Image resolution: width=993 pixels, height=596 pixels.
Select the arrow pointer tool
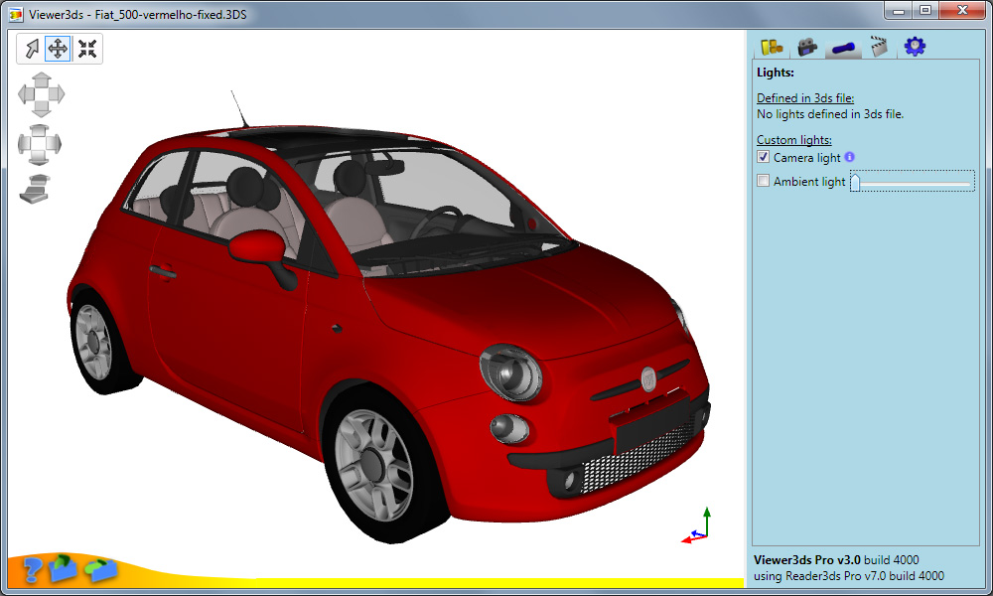pos(32,49)
